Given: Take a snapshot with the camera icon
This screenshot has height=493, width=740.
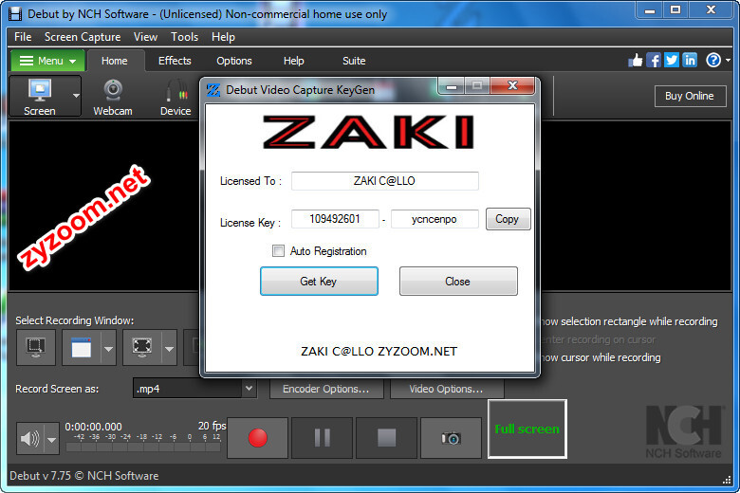Looking at the screenshot, I should click(452, 438).
